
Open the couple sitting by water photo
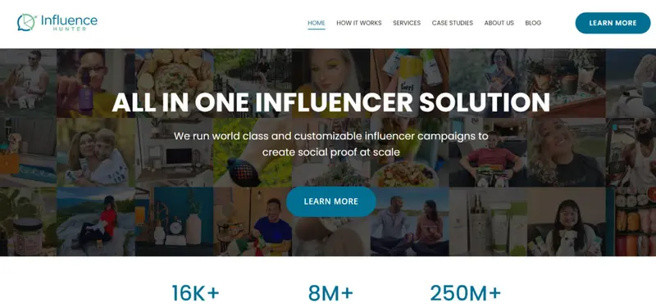pos(409,221)
